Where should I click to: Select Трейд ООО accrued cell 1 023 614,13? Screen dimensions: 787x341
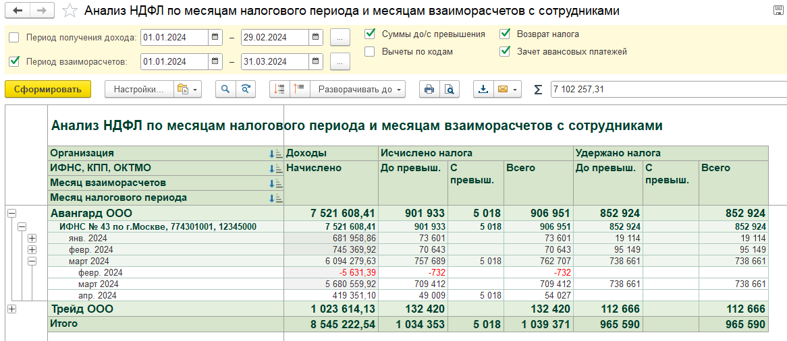[x=330, y=309]
